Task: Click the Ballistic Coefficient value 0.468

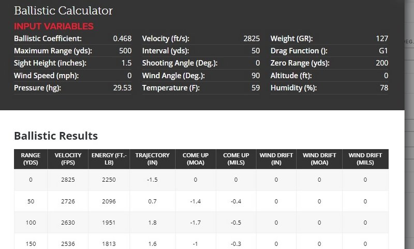Action: [122, 38]
